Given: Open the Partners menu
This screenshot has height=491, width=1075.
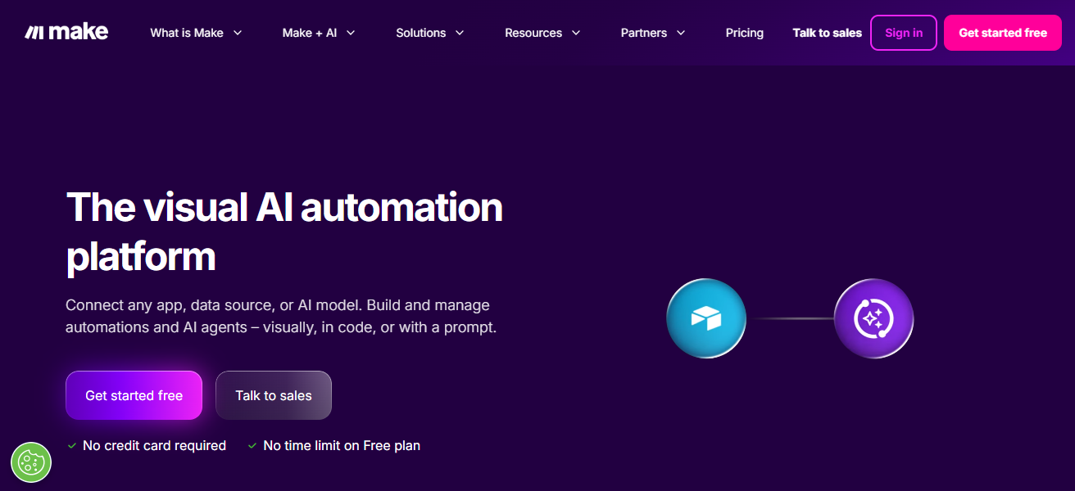Looking at the screenshot, I should coord(653,33).
